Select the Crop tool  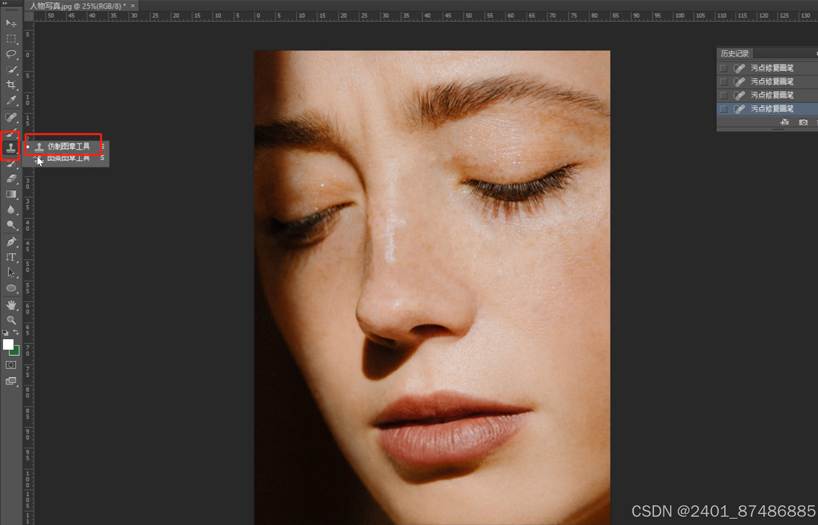click(11, 85)
